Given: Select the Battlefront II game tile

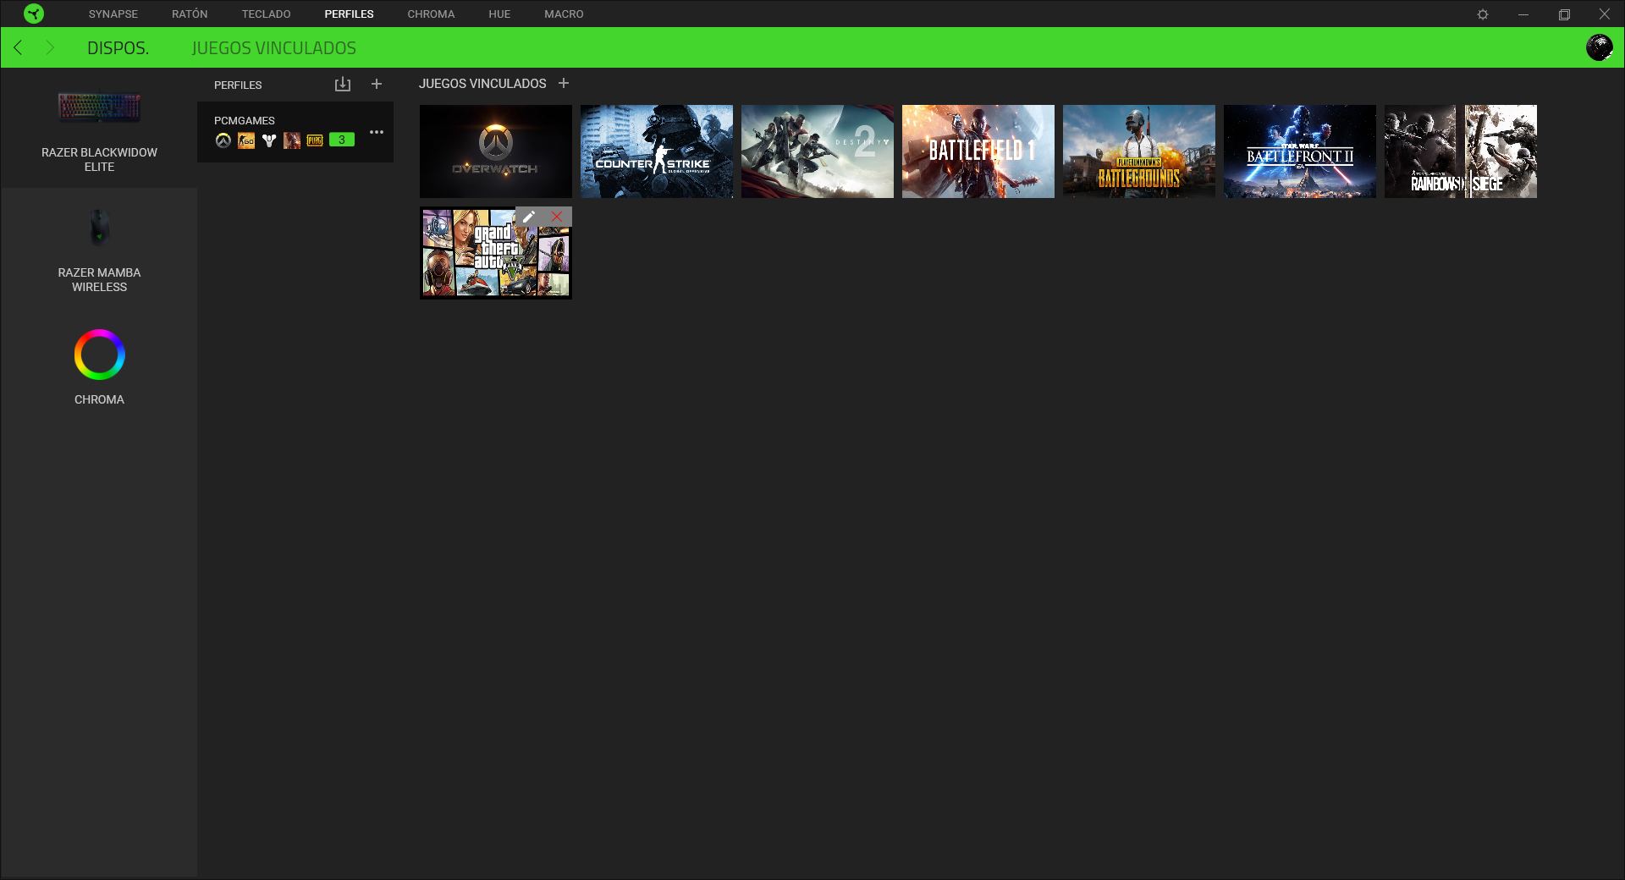Looking at the screenshot, I should [x=1300, y=151].
